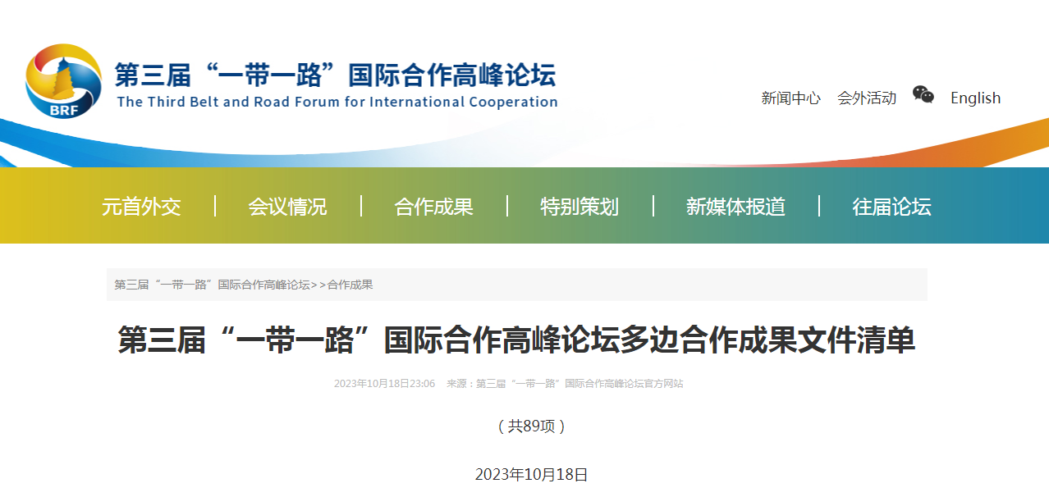
Task: Click 合作成果 in the main menu
Action: pos(433,207)
